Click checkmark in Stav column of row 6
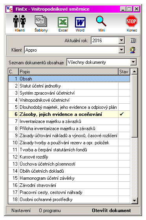 [122, 114]
